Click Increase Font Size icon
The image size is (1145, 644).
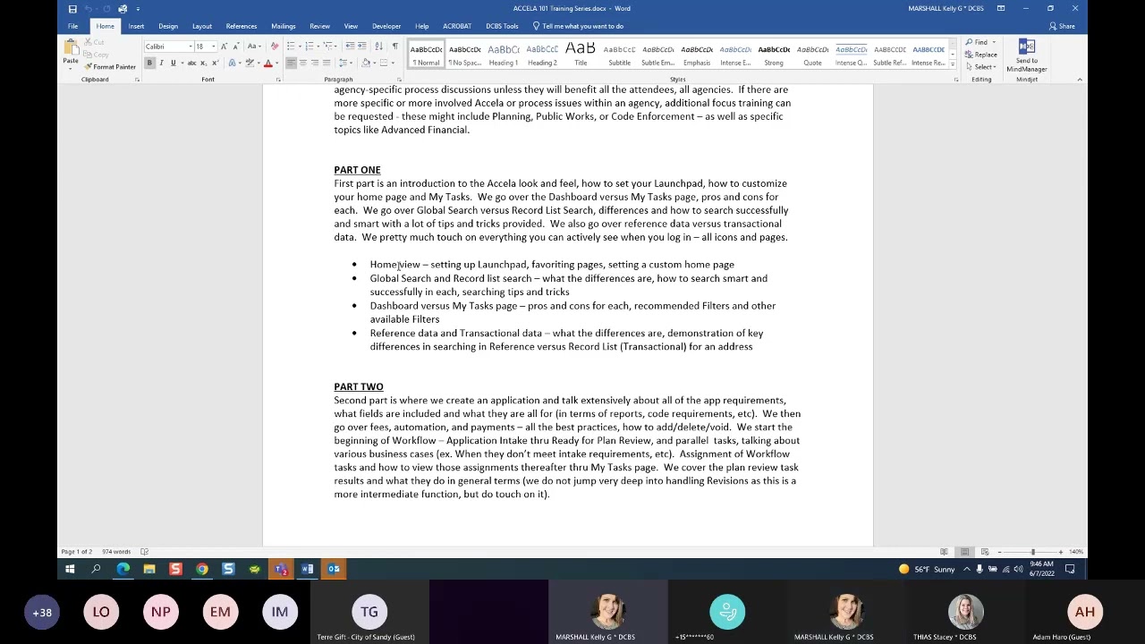[224, 47]
